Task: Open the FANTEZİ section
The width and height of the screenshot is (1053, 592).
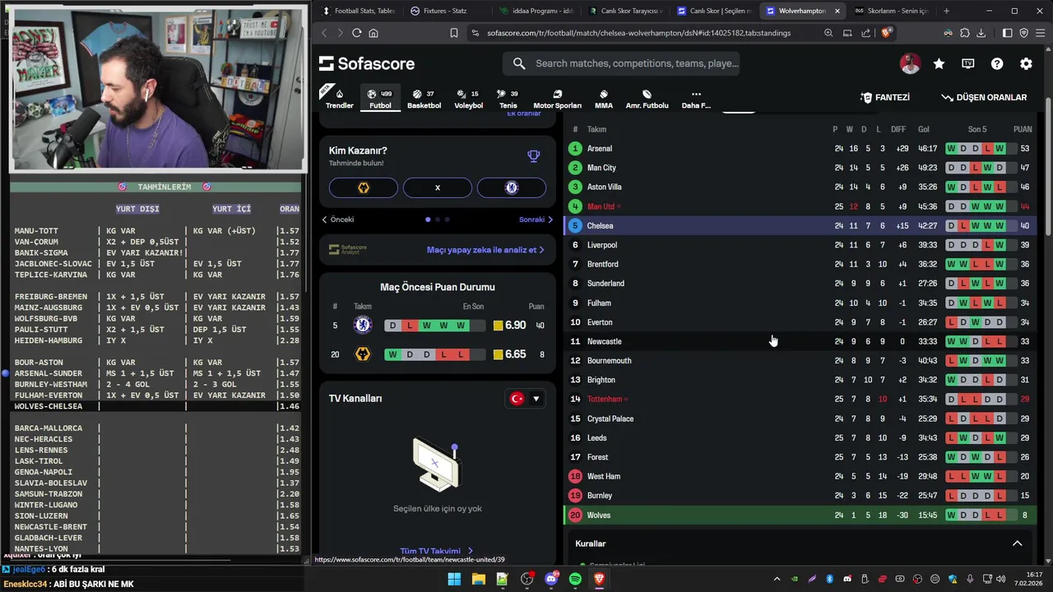Action: 885,97
